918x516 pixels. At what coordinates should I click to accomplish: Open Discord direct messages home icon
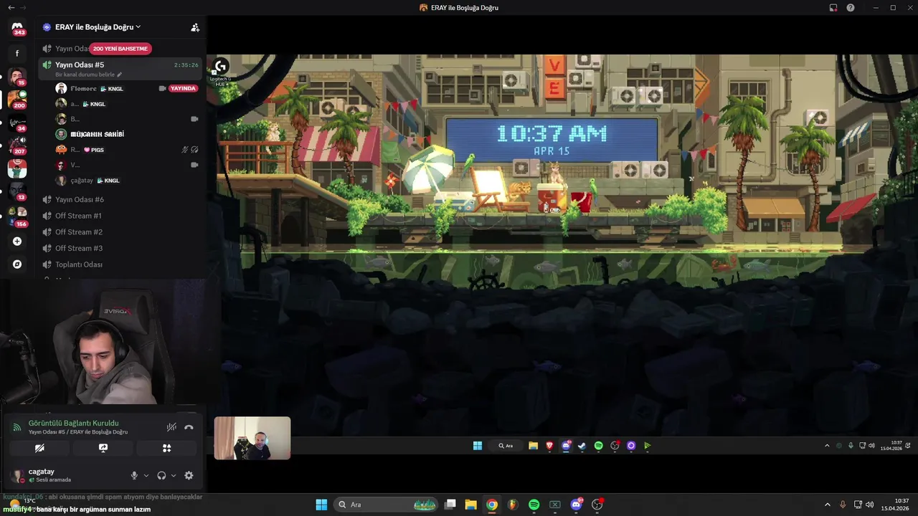17,28
